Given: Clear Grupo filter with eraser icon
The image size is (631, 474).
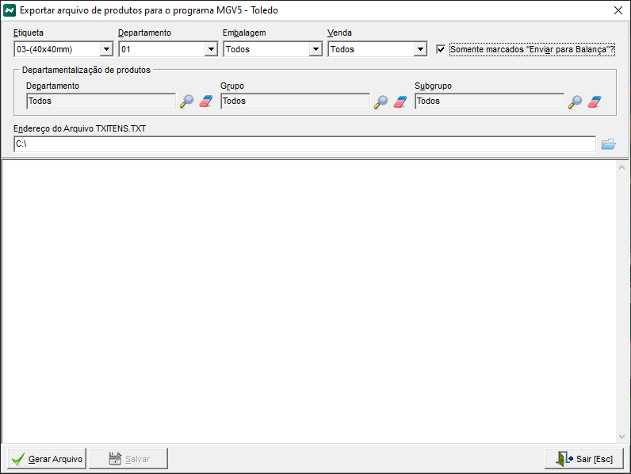Looking at the screenshot, I should click(400, 101).
